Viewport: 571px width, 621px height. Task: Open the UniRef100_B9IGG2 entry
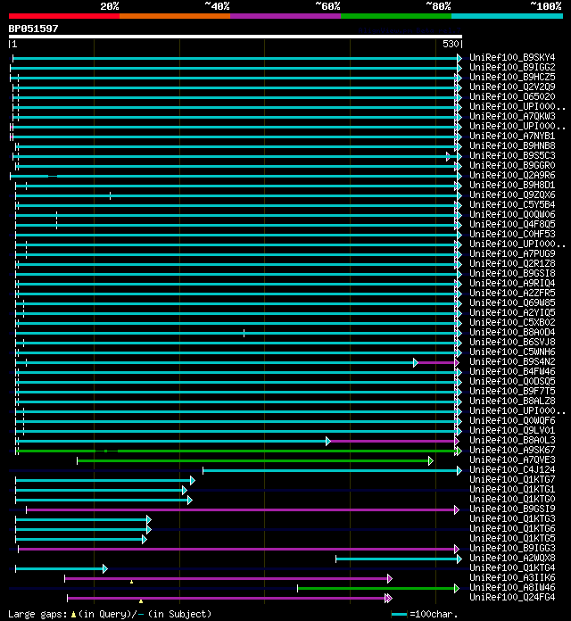512,67
